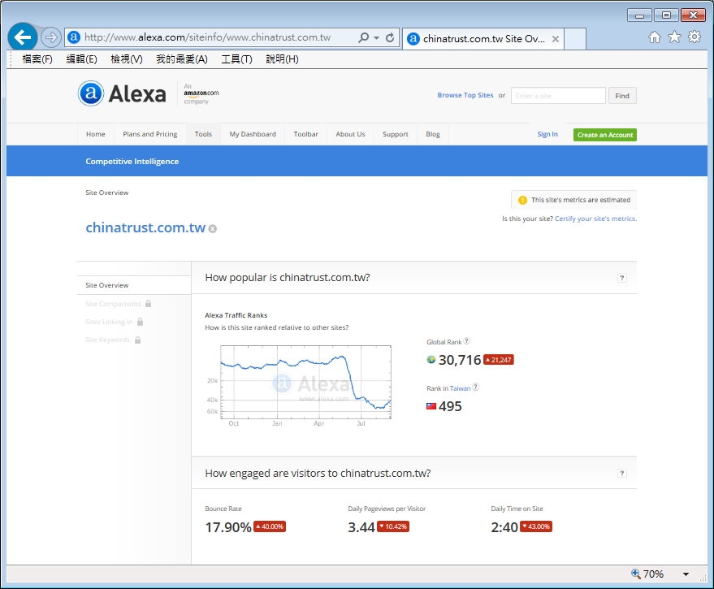This screenshot has height=589, width=714.
Task: Open the Support nav item
Action: point(396,134)
